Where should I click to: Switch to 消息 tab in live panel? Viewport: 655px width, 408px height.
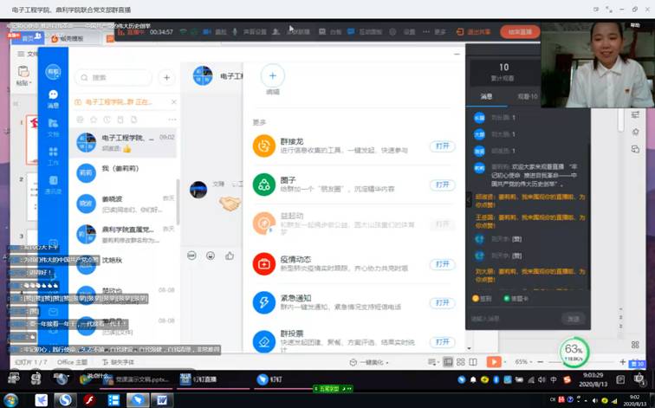486,96
